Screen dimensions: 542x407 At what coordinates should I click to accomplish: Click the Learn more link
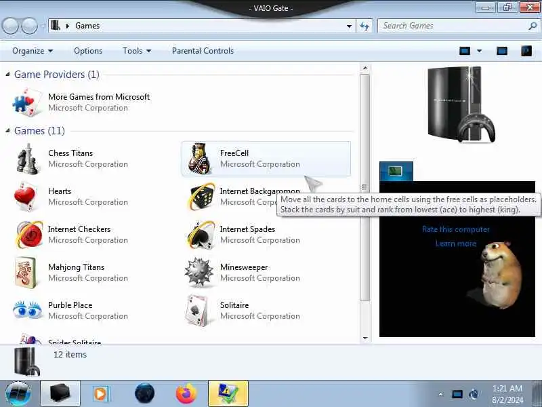tap(455, 244)
